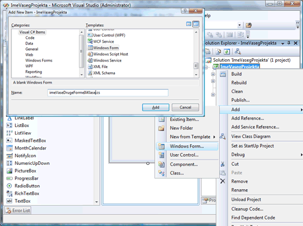Choose Rename from context menu
The height and width of the screenshot is (226, 303).
coord(239,190)
